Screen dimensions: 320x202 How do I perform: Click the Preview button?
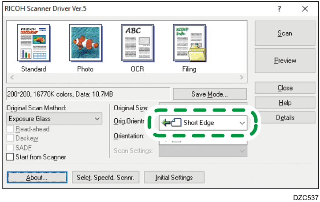[x=285, y=61]
